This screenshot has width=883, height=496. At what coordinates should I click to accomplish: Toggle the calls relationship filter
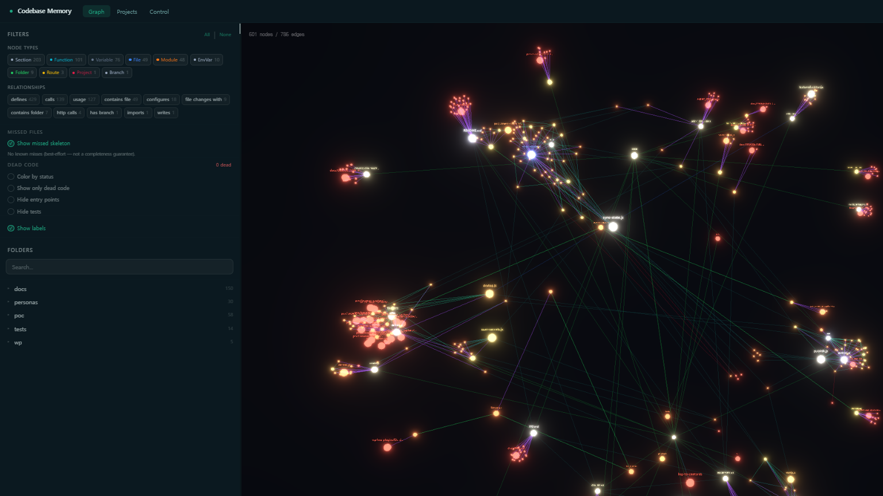(x=55, y=99)
